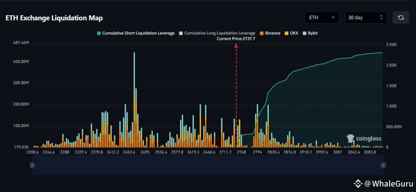Click the 2.50B right axis label
This screenshot has height=192, width=416.
point(391,44)
